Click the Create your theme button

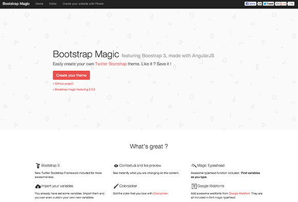pos(71,75)
